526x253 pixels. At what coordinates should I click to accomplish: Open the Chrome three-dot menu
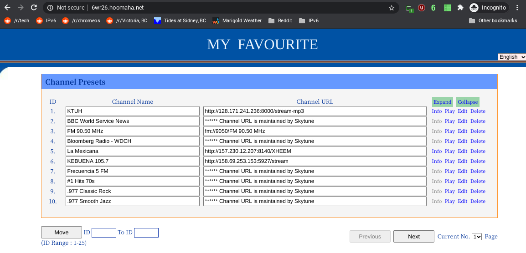pyautogui.click(x=517, y=8)
